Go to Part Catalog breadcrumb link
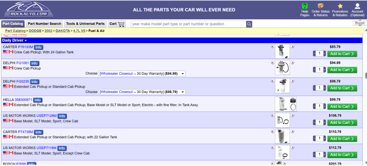 click(15, 31)
